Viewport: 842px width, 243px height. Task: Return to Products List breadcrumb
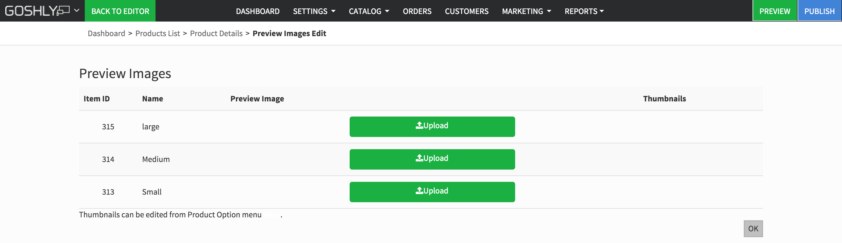pos(158,34)
